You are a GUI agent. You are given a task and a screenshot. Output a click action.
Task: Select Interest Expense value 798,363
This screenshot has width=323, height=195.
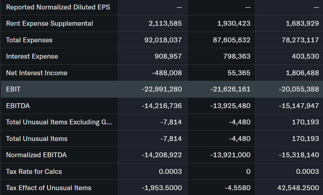coord(234,56)
